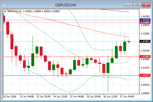Click the 1.44350 price scale value
This screenshot has width=153, height=102.
pos(145,17)
